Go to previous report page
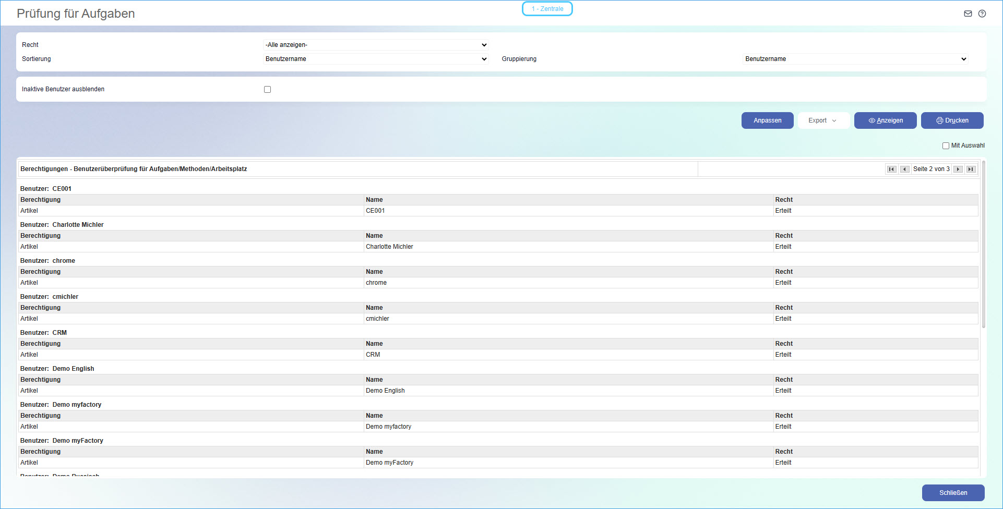Screen dimensions: 1003x509 904,169
